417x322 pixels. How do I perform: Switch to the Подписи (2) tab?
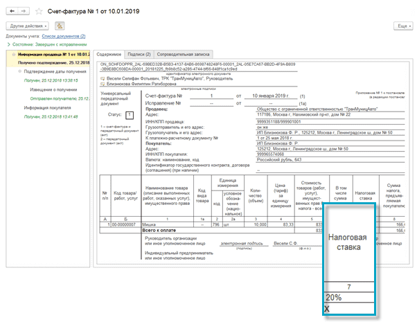click(139, 54)
